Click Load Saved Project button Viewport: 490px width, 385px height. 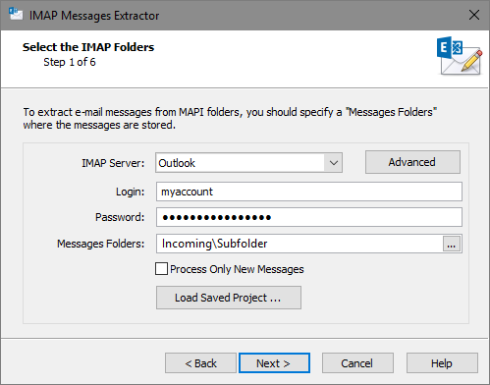(x=229, y=298)
